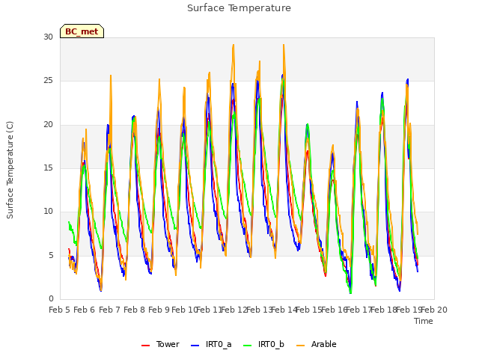Click the green IRT0_b legend color marker
This screenshot has width=479, height=359.
pyautogui.click(x=248, y=346)
